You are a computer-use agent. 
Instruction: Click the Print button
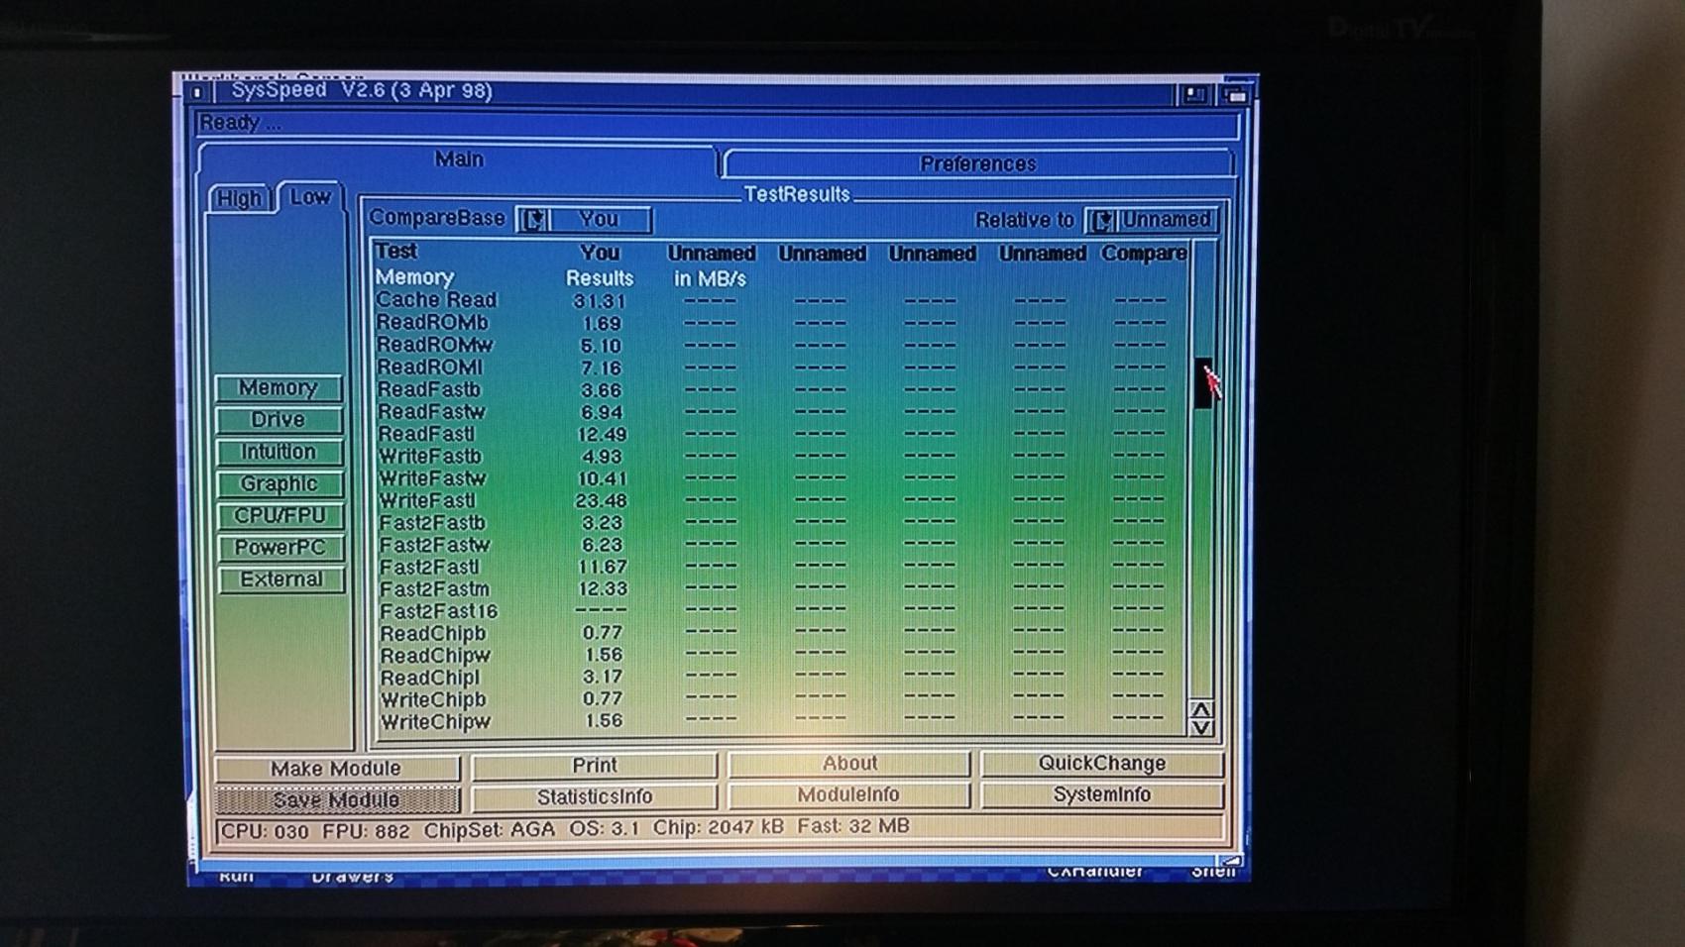pos(595,765)
